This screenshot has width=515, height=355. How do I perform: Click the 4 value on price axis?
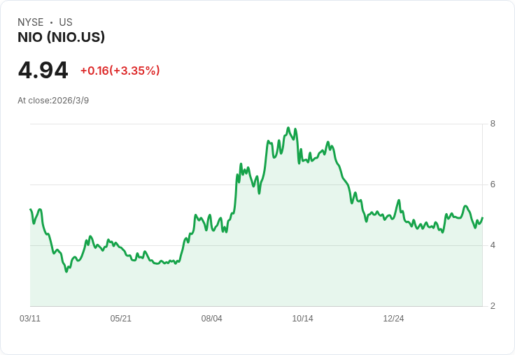coord(493,245)
